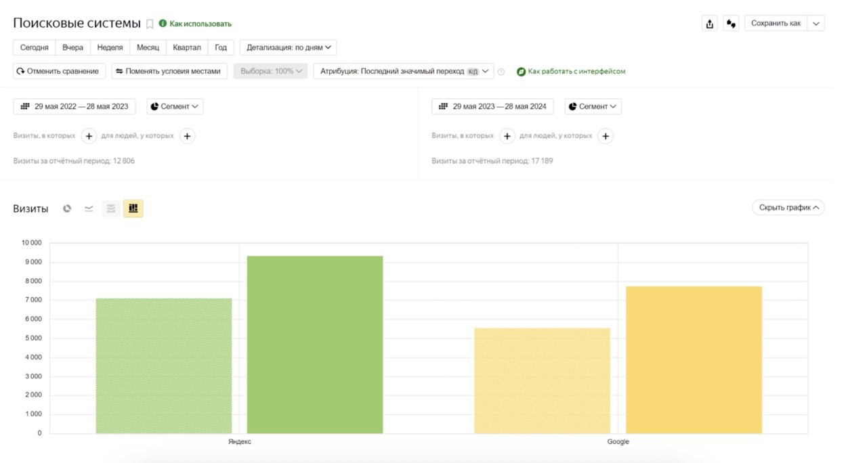Add visit condition plus in left period
Image resolution: width=848 pixels, height=463 pixels.
(x=89, y=136)
